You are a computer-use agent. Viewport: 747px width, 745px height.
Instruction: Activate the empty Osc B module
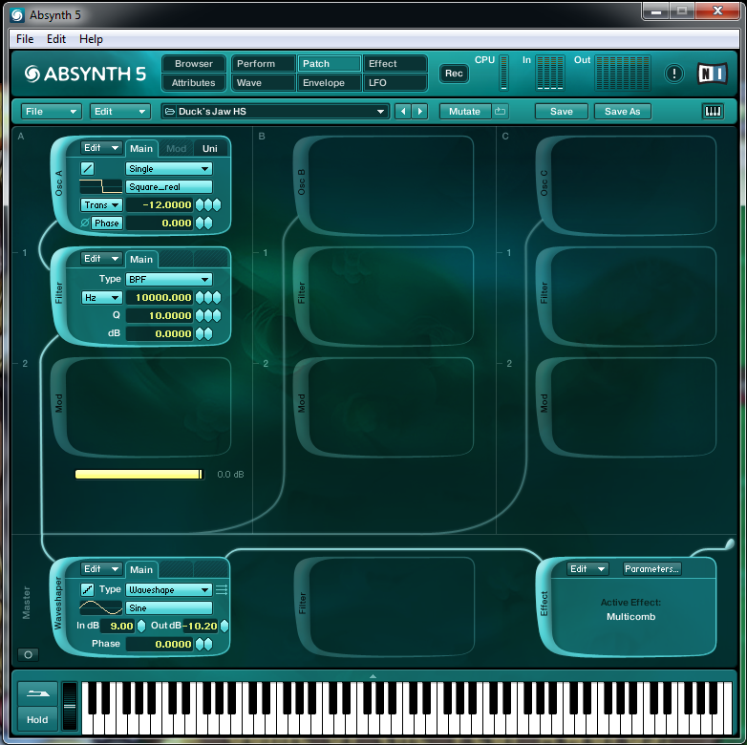(383, 185)
